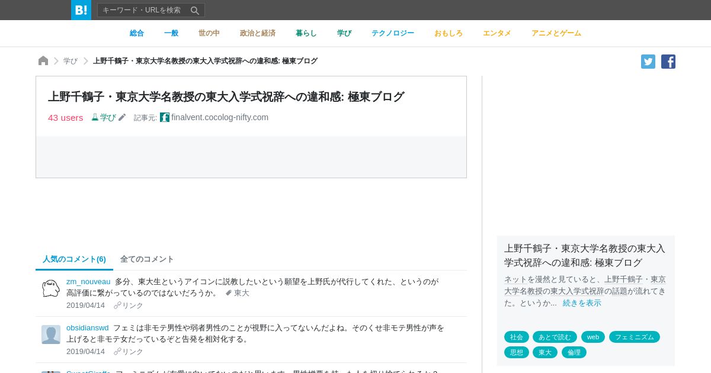Open the 世の中 category
This screenshot has width=711, height=373.
[209, 33]
